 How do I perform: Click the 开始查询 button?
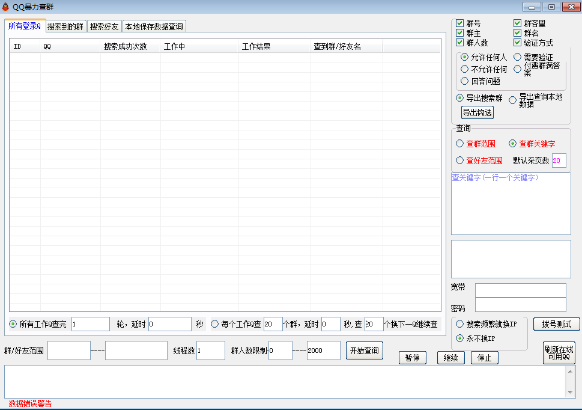tap(365, 350)
